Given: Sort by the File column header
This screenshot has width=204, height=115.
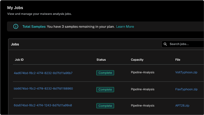Looking at the screenshot, I should tap(177, 60).
